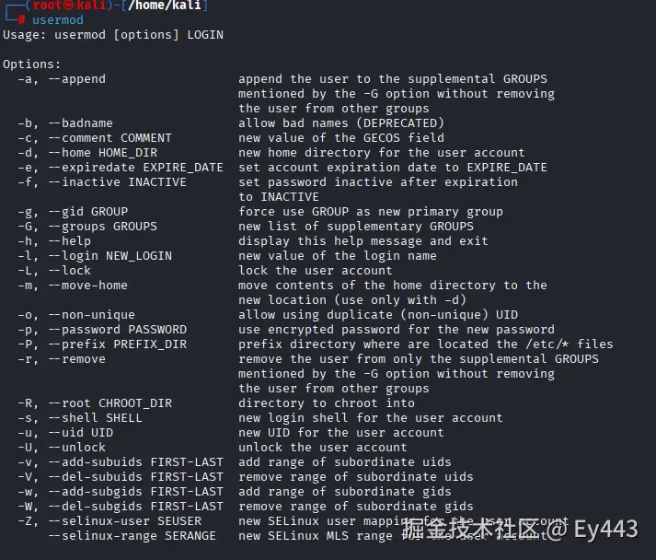Click the "Usage: usermod [options] LOGIN" line

[x=113, y=35]
